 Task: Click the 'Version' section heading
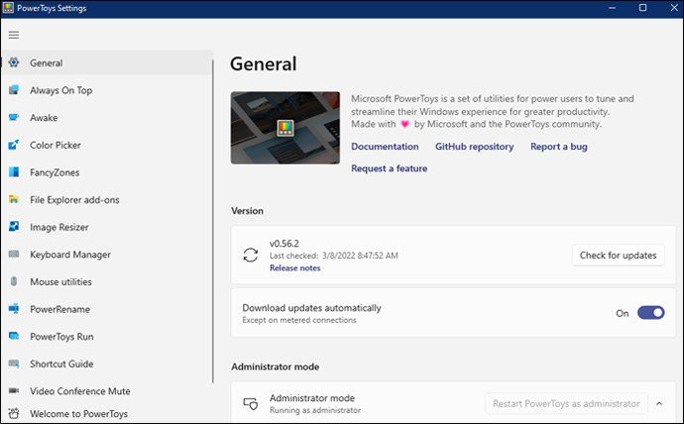click(248, 211)
